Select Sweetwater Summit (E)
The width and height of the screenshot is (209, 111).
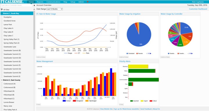[12, 62]
